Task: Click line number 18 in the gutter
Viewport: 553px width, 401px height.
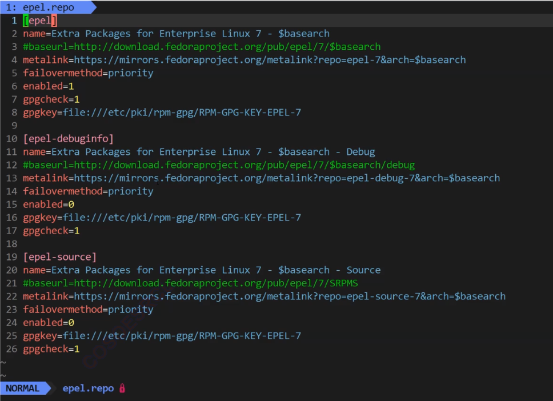Action: pyautogui.click(x=11, y=244)
